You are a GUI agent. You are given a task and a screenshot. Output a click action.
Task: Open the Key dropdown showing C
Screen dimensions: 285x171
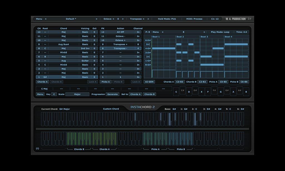(54, 94)
